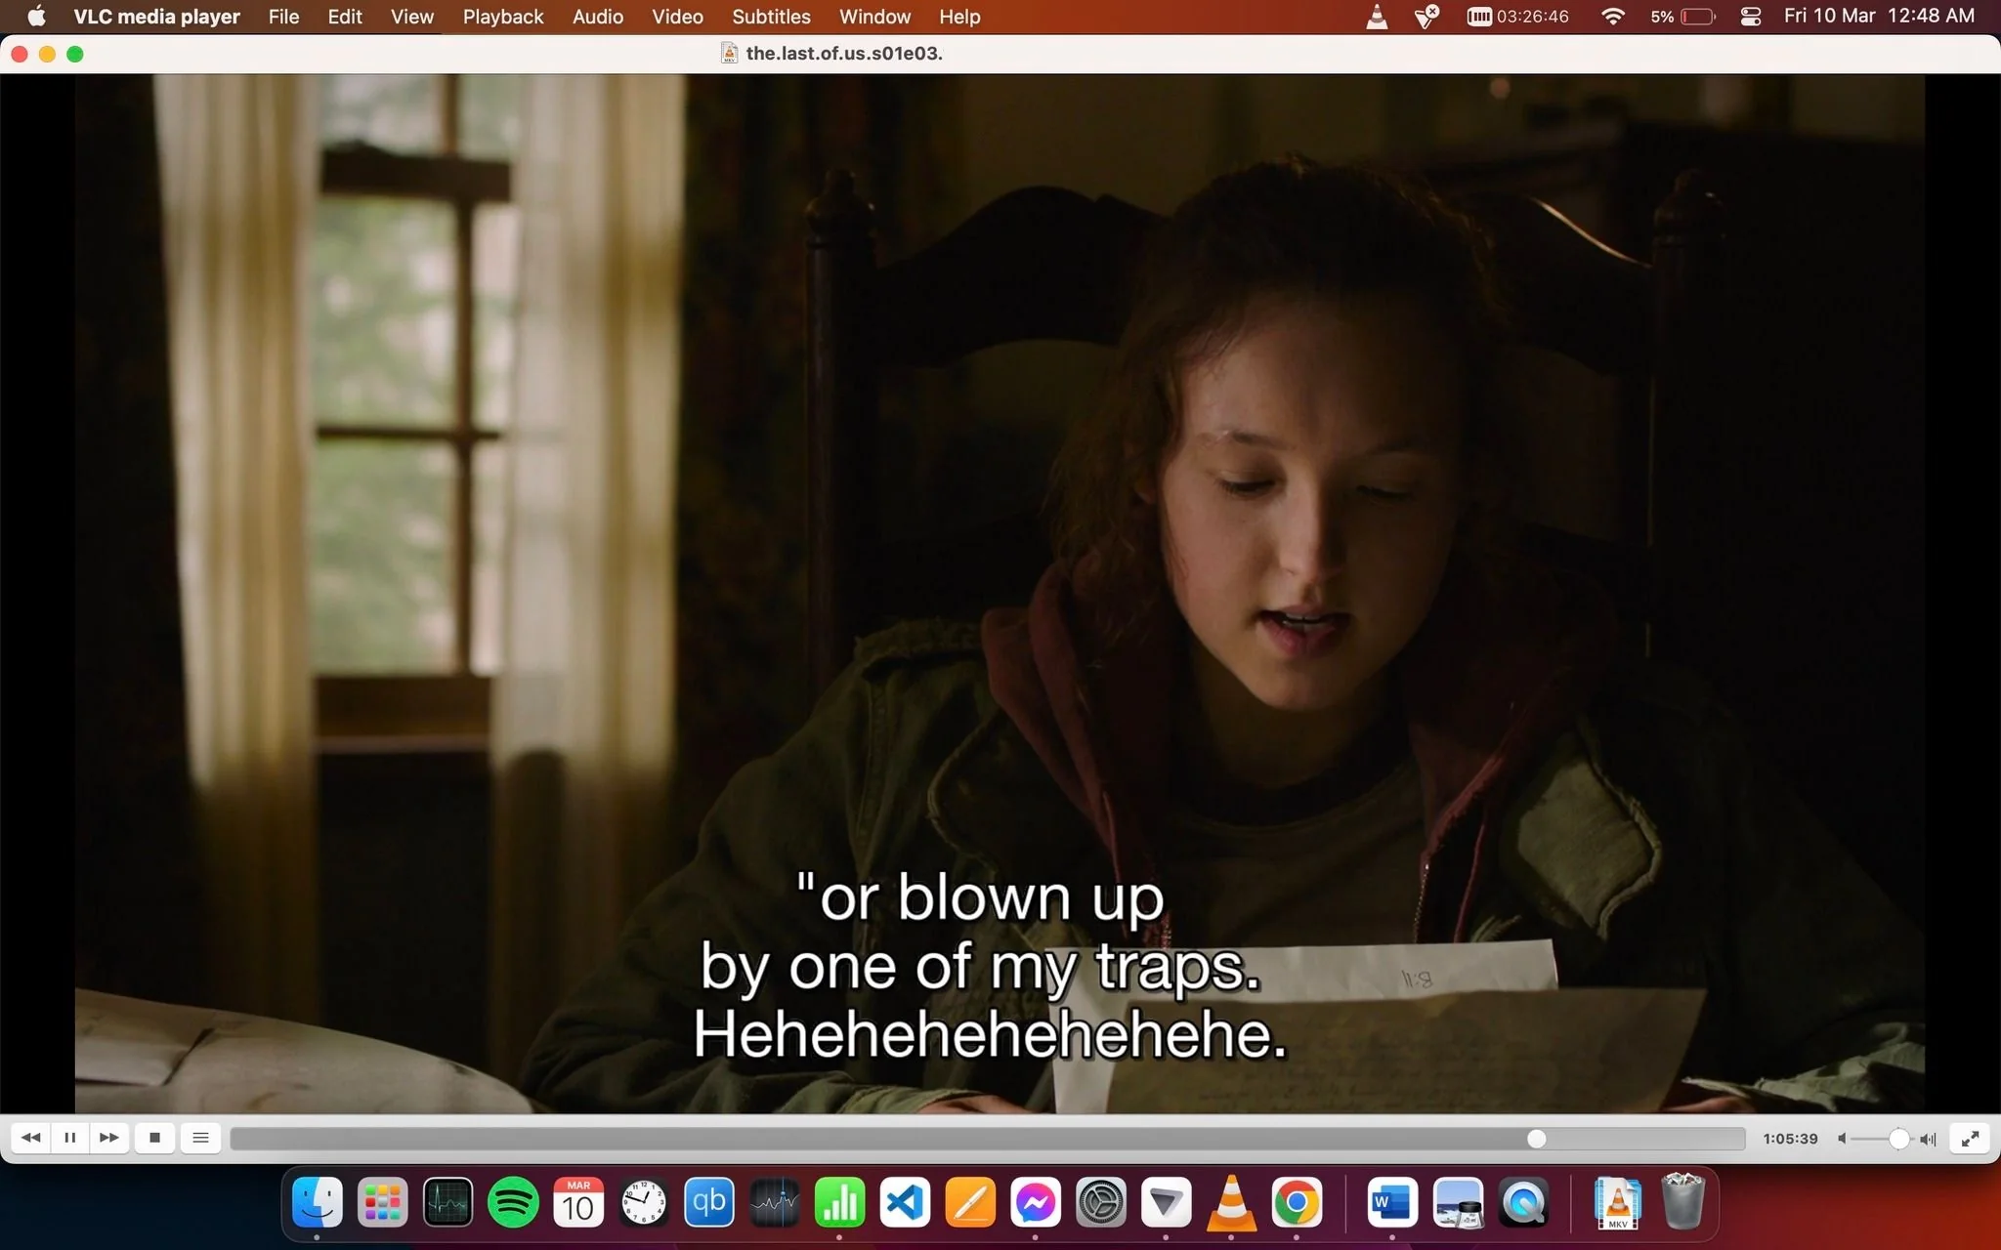Open the Apple menu
2001x1250 pixels.
click(x=36, y=17)
